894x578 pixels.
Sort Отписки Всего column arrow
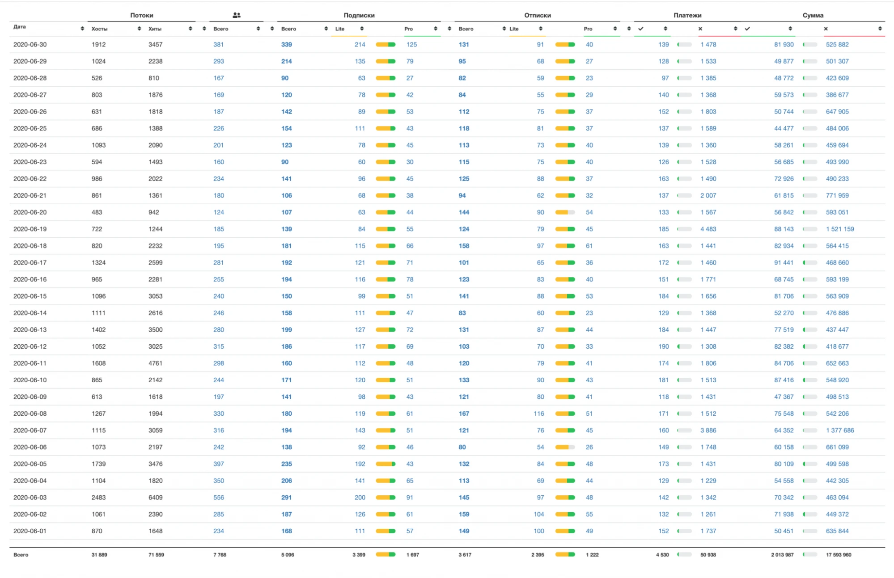[x=504, y=29]
